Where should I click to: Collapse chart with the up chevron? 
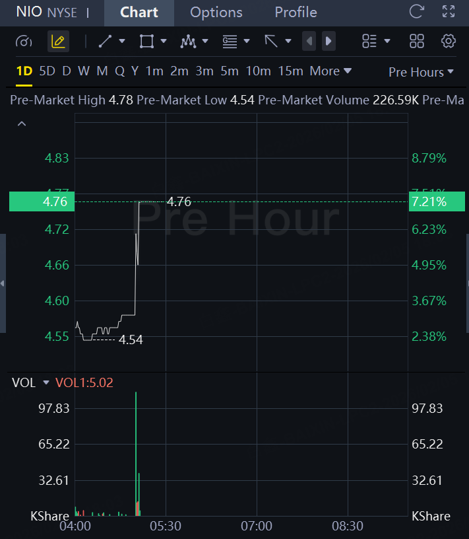point(22,124)
